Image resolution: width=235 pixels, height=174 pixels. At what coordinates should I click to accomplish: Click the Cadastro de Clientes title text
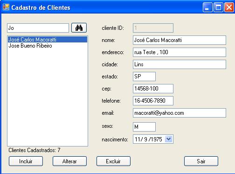pyautogui.click(x=41, y=7)
